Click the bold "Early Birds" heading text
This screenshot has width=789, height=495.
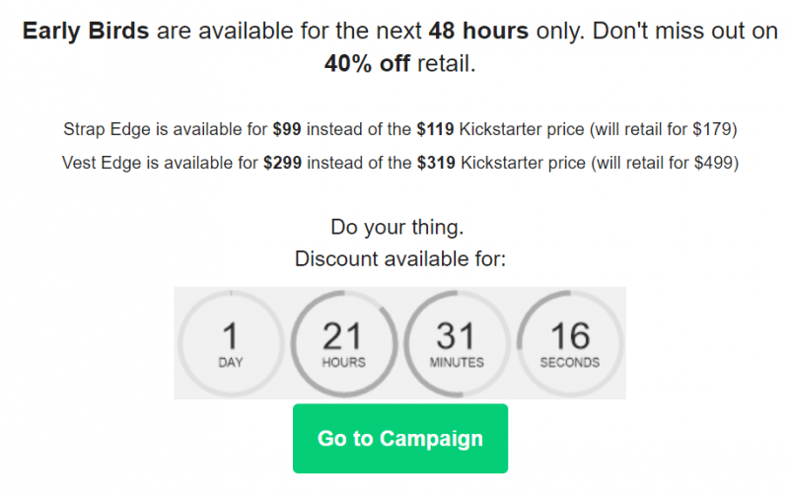(86, 31)
